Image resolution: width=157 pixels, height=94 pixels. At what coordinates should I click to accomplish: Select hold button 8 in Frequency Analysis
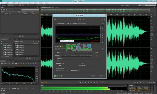(36, 64)
